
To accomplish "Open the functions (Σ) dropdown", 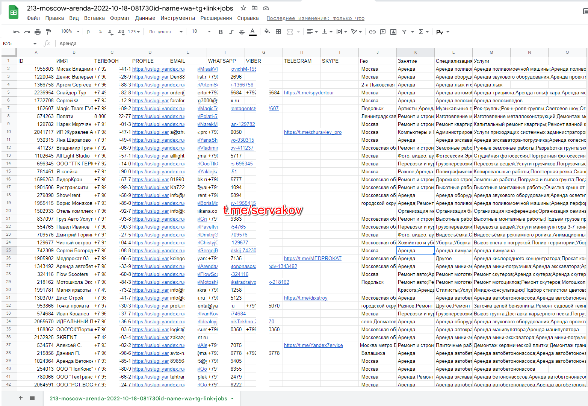I will (423, 32).
